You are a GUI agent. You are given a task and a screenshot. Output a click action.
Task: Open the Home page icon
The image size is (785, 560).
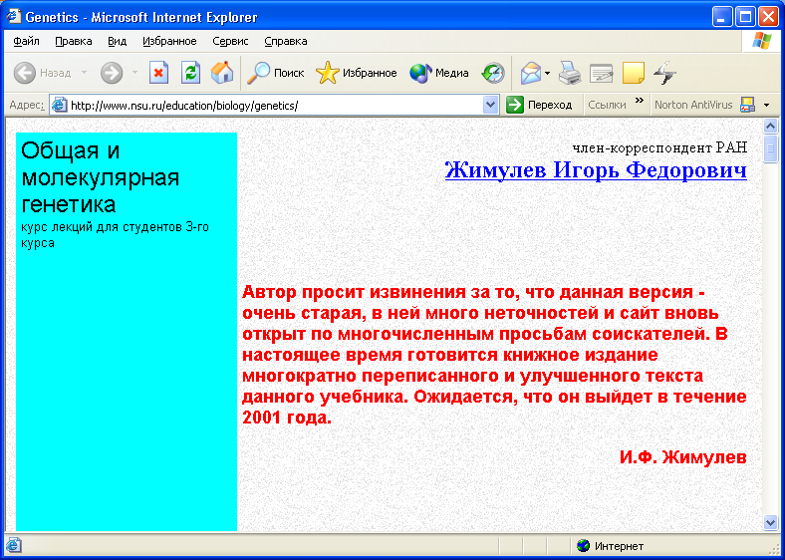coord(222,73)
